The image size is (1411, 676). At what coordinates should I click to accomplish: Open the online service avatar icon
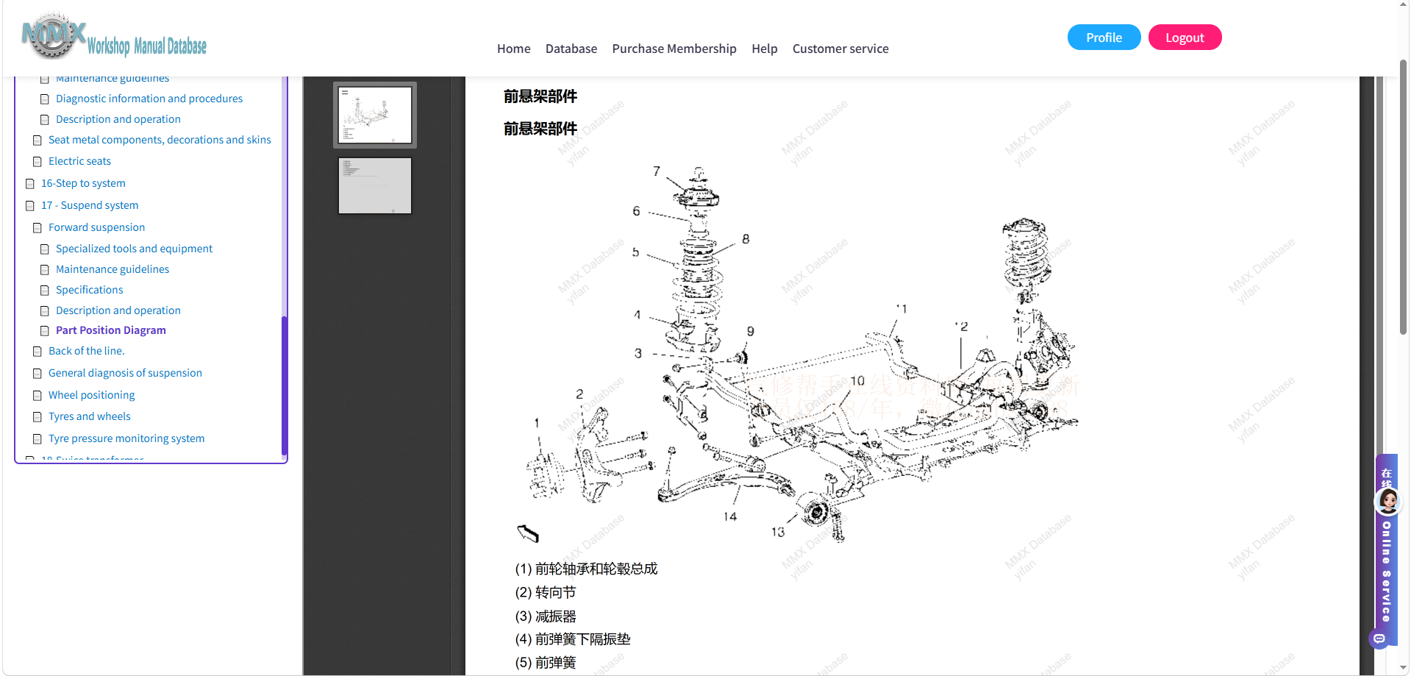(1388, 502)
